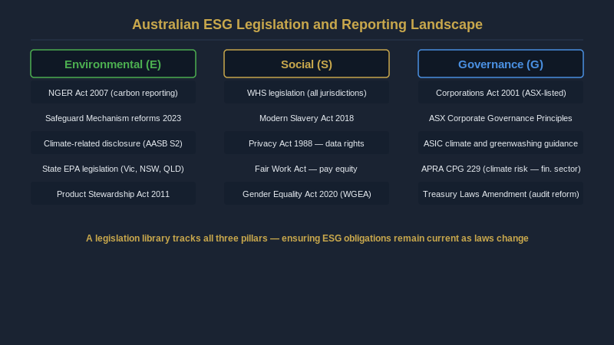The image size is (614, 345).
Task: Click Fair Work Act — pay equity
Action: point(306,169)
